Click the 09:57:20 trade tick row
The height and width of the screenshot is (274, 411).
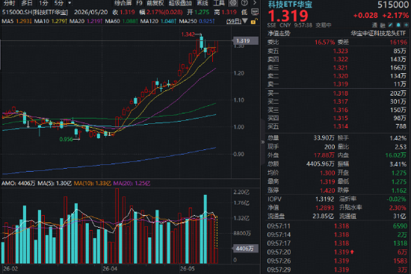coord(337,252)
